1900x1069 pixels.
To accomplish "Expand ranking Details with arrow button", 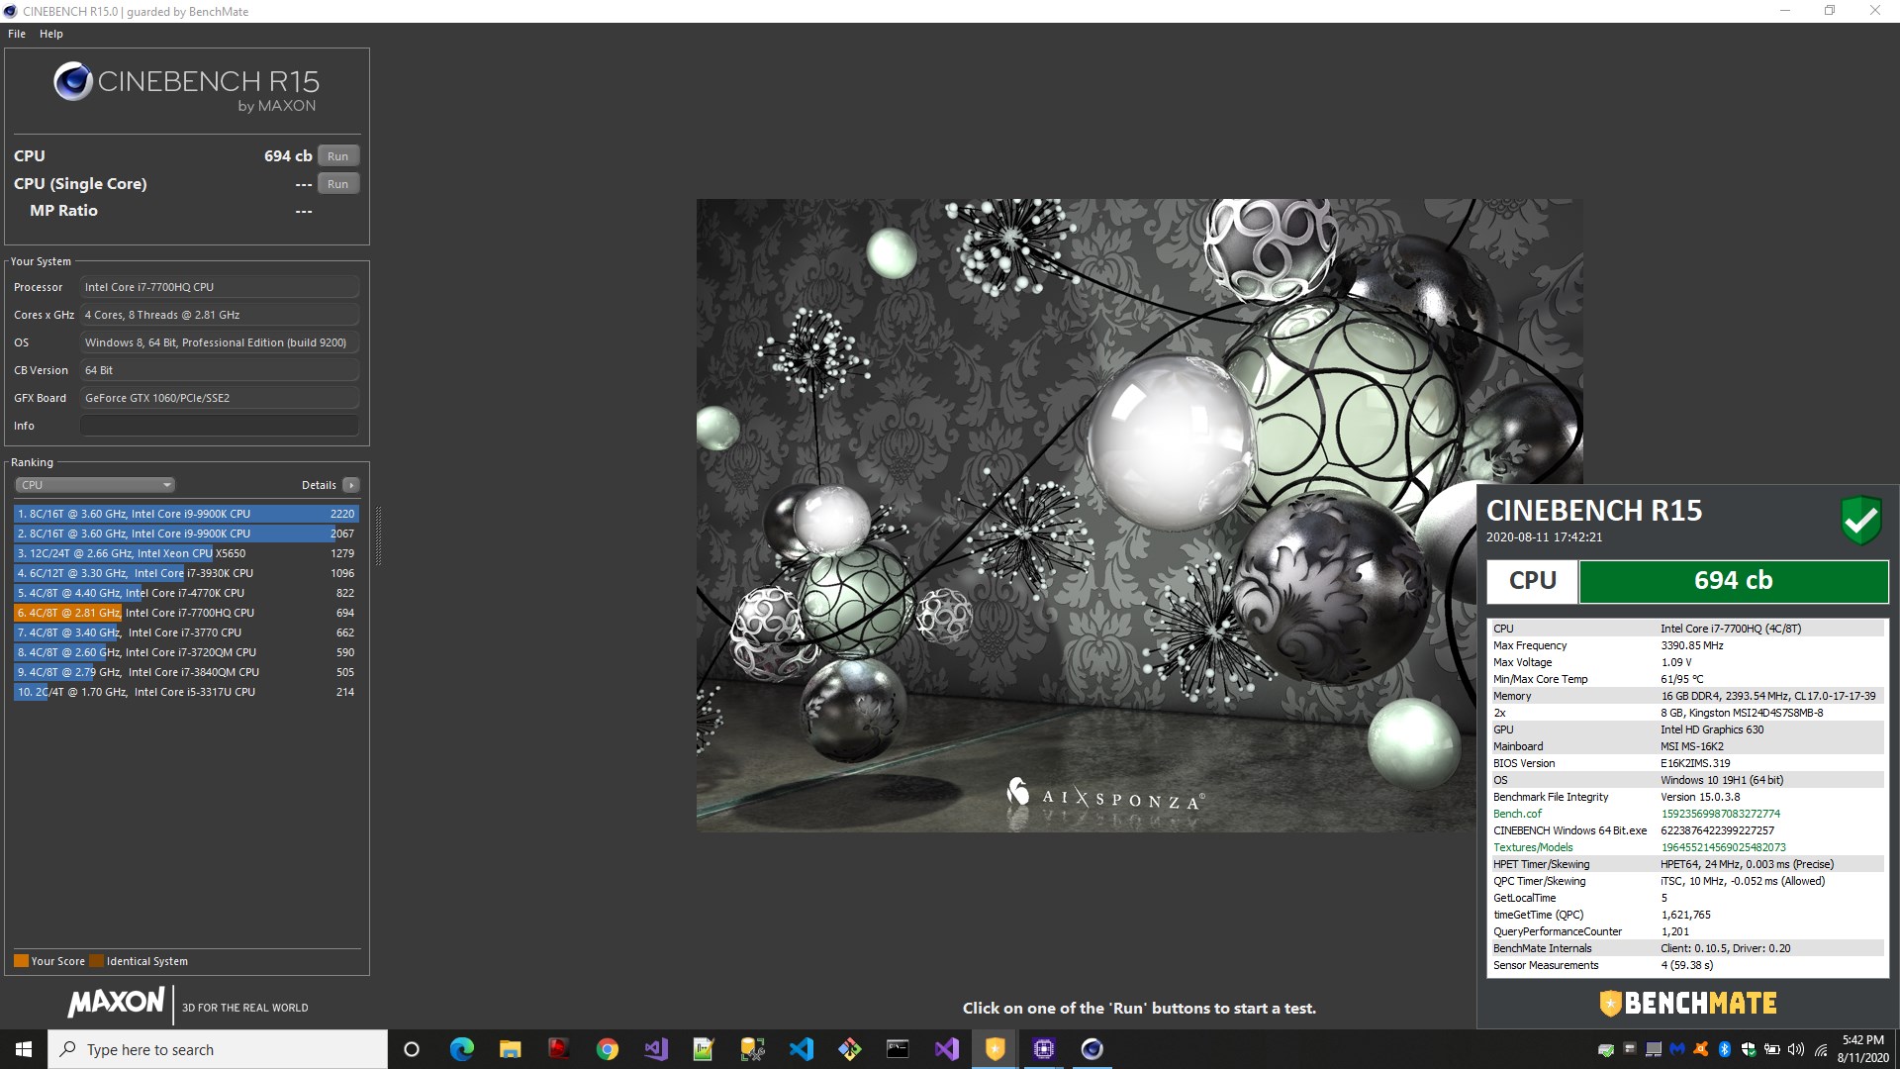I will (351, 485).
